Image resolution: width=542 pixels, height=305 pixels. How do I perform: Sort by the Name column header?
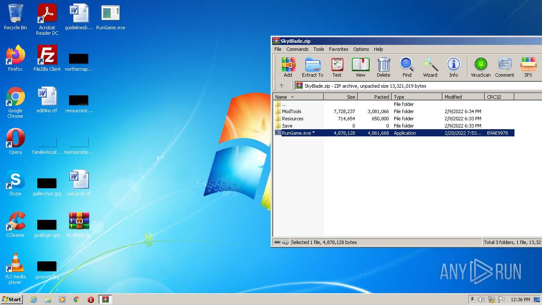[298, 97]
